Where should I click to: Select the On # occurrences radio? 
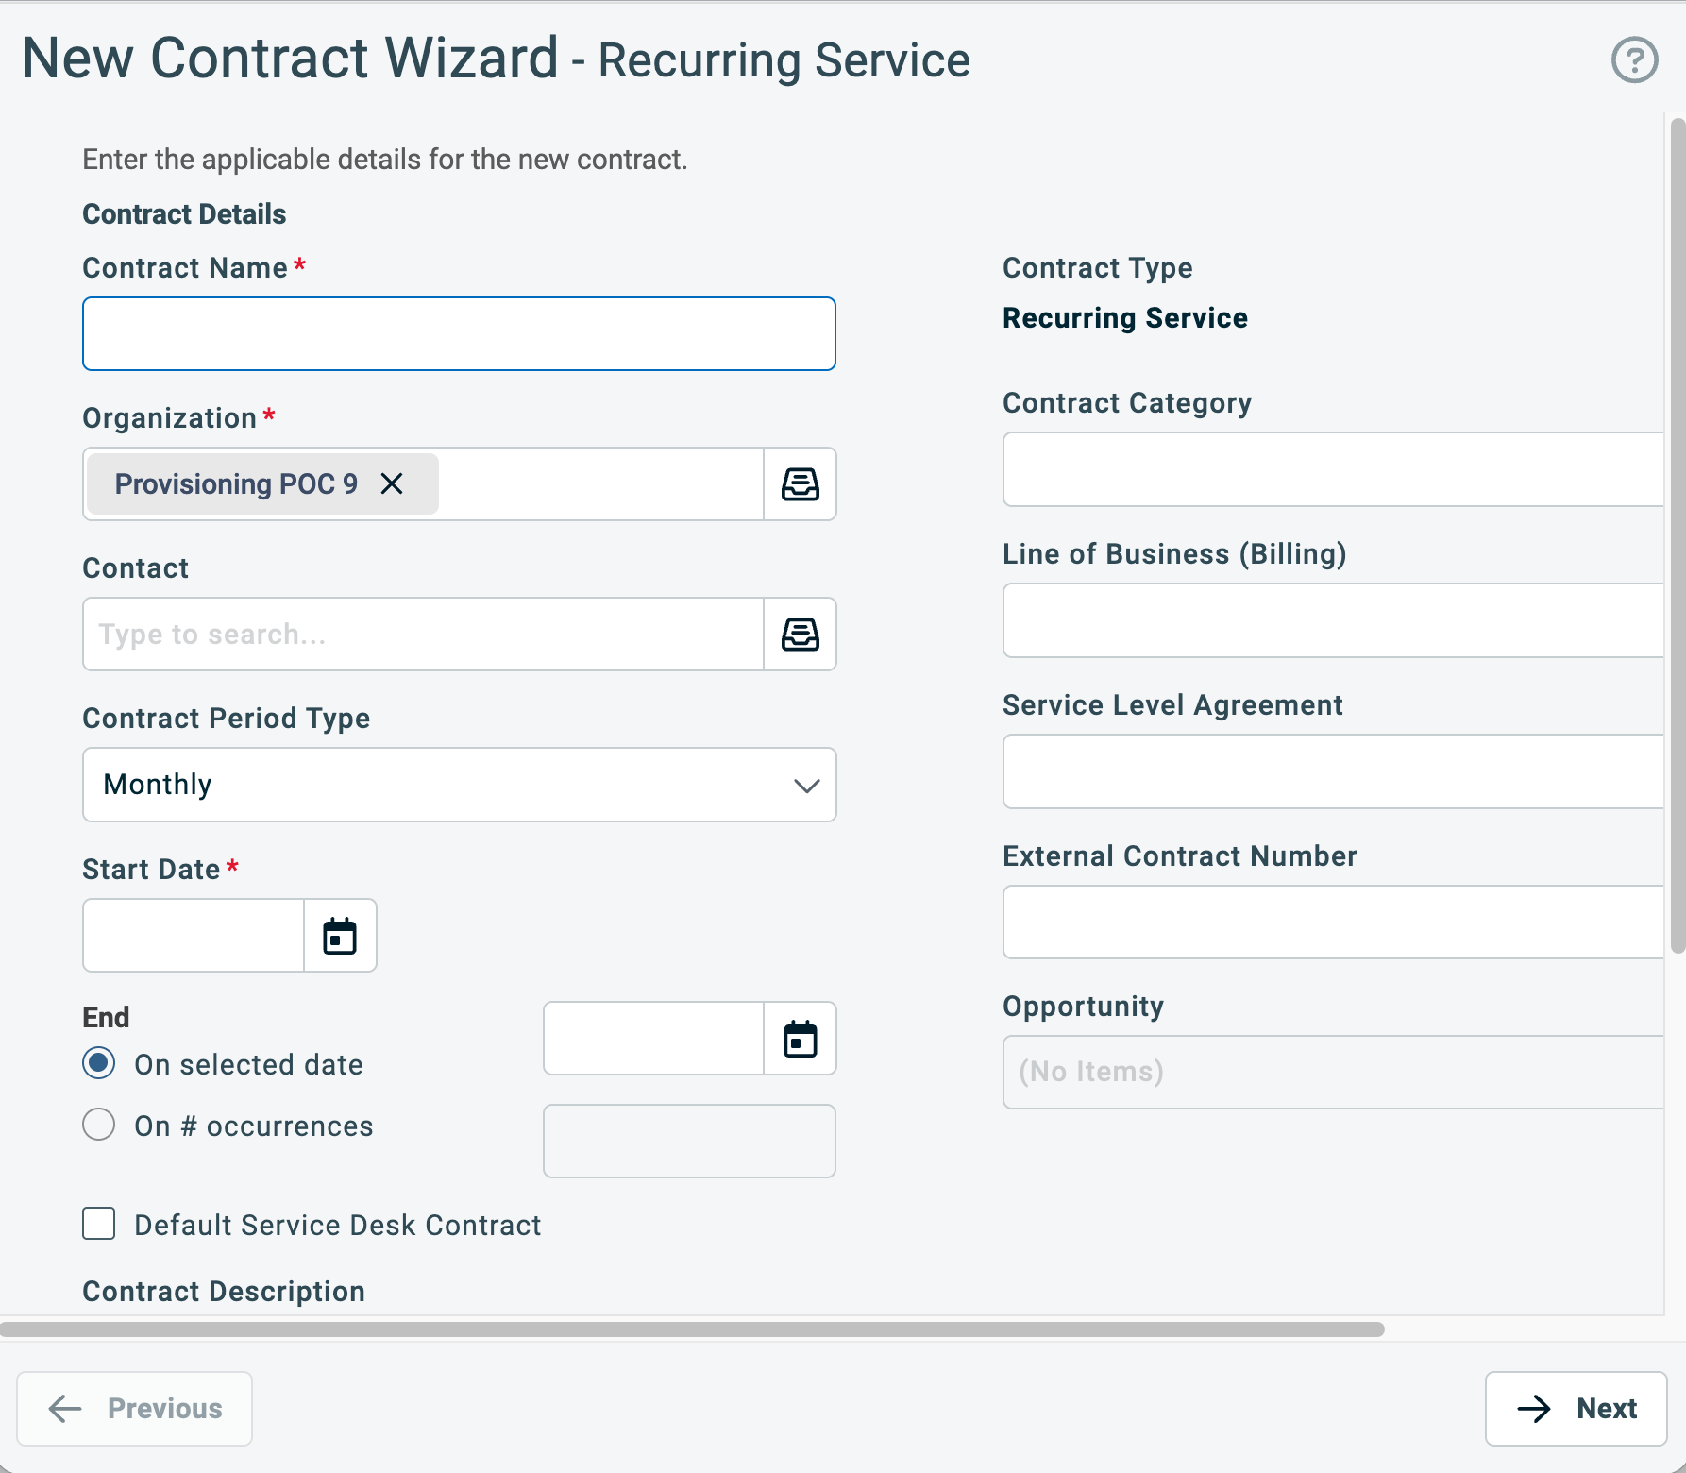(x=99, y=1125)
